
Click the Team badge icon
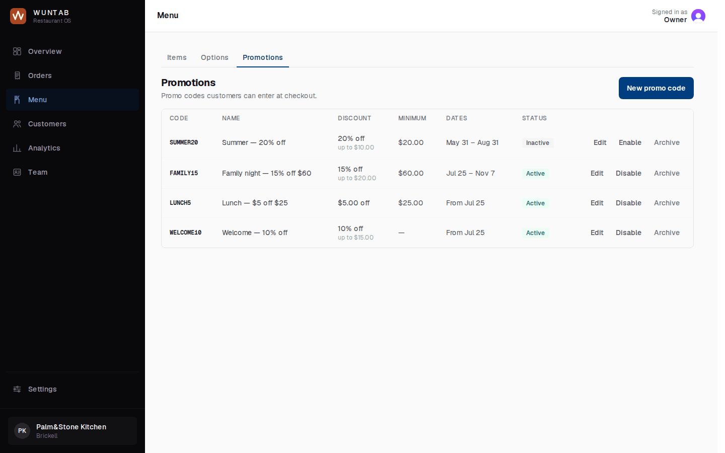point(17,172)
